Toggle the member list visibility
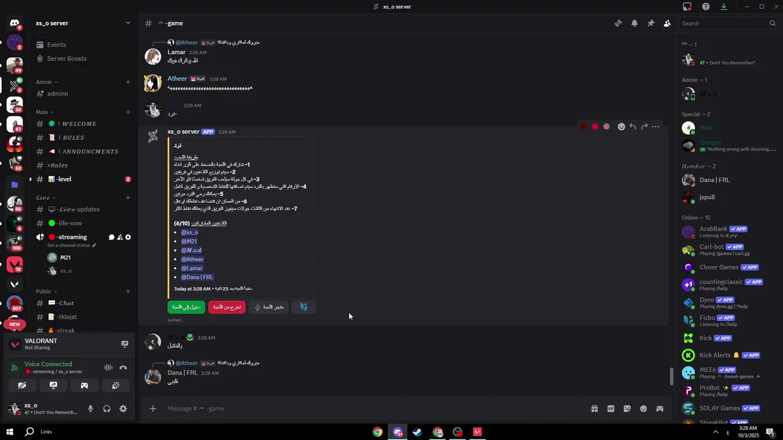 (x=667, y=23)
